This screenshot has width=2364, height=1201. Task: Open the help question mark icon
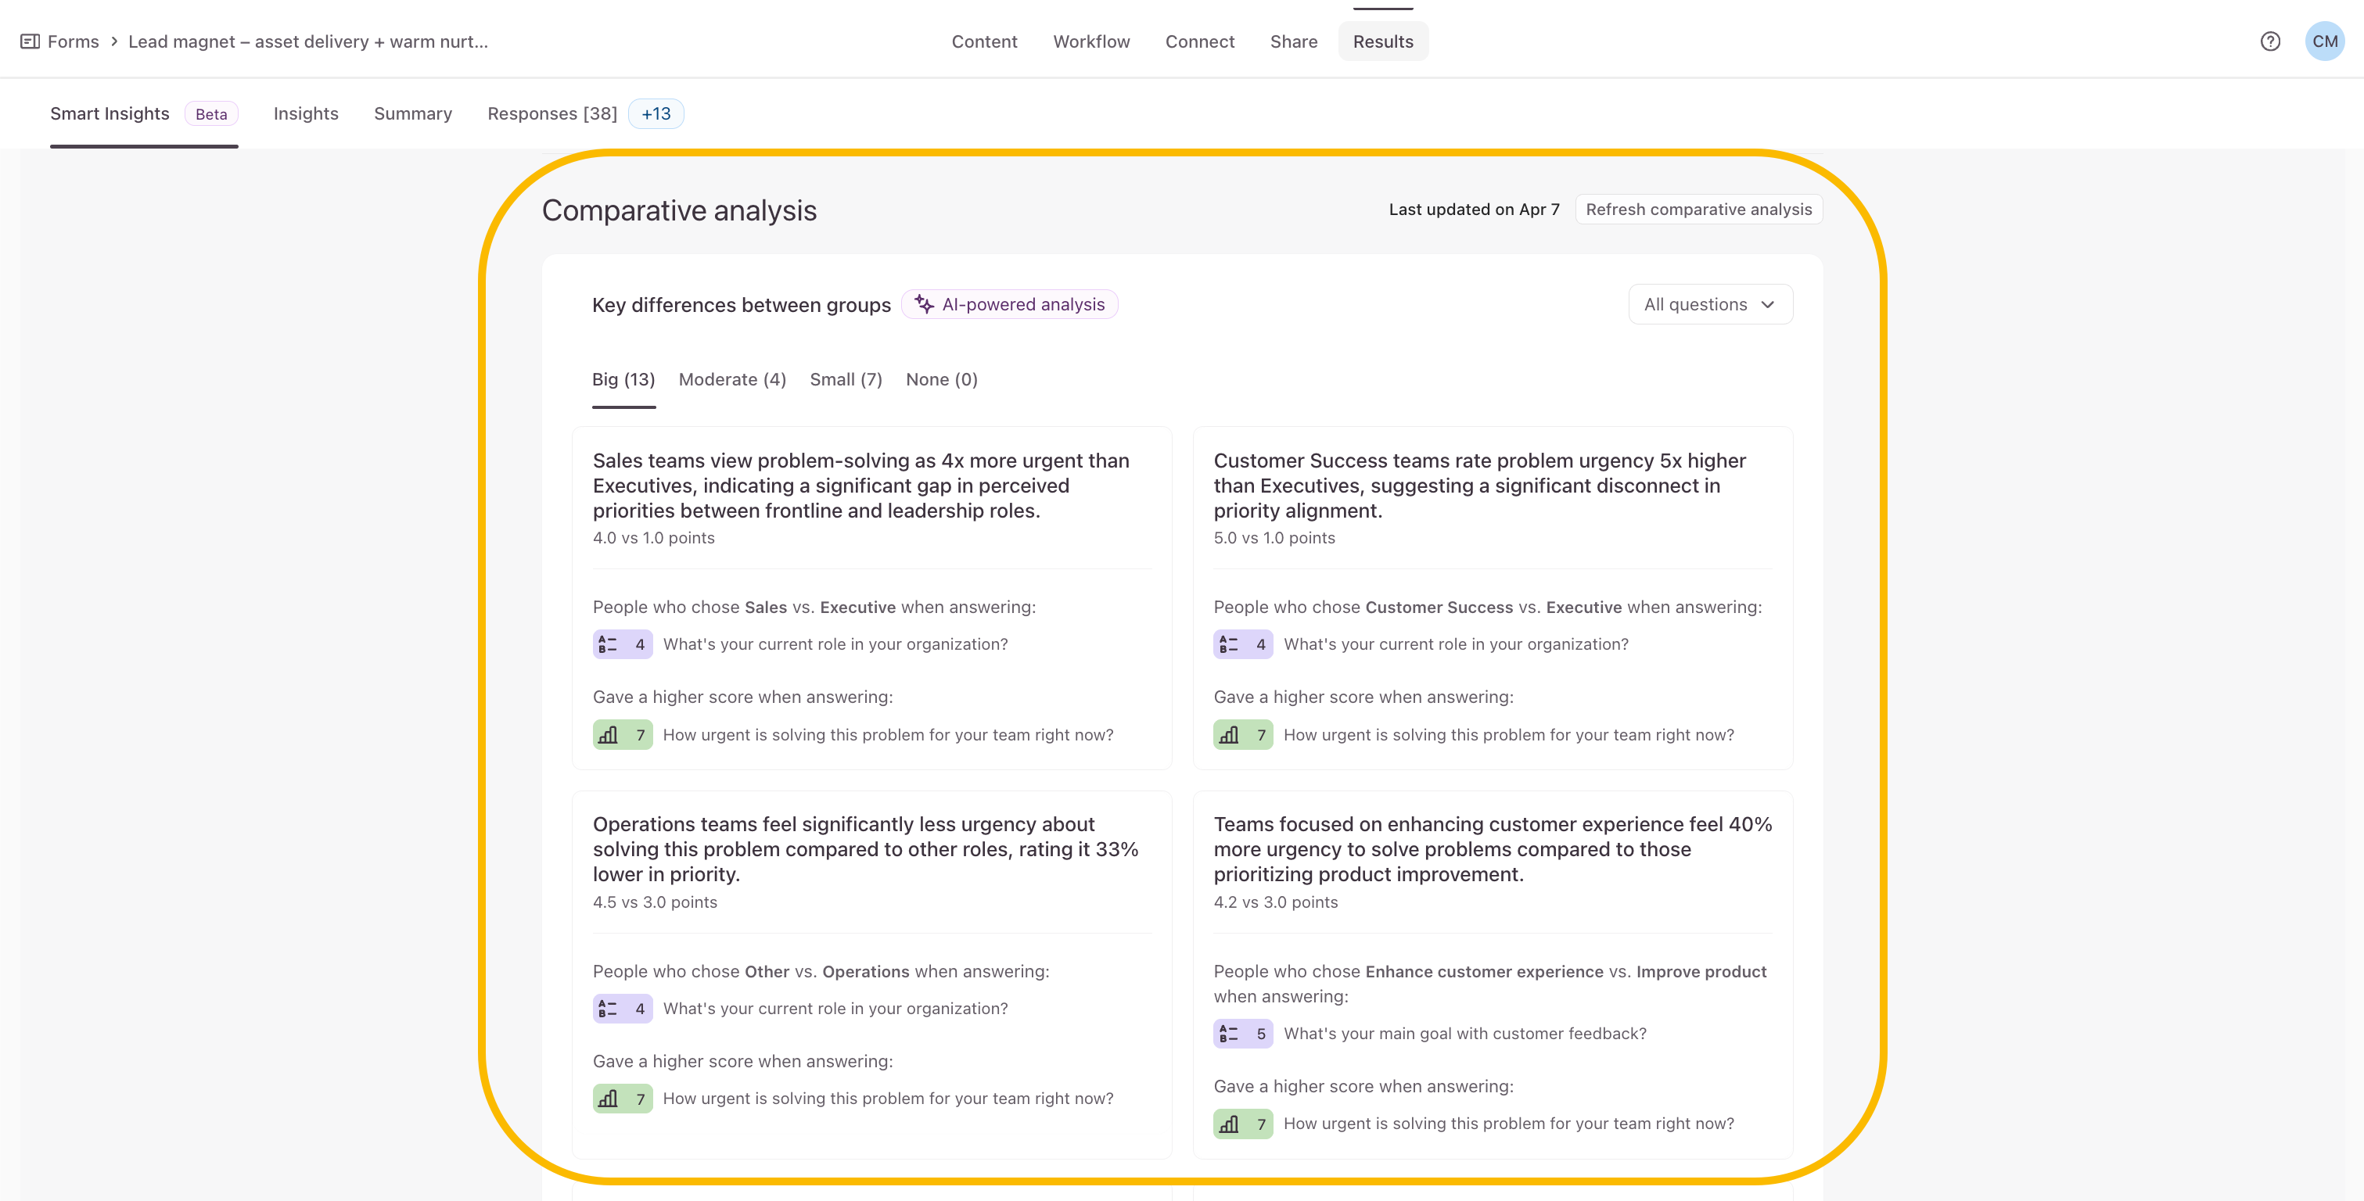click(2269, 41)
